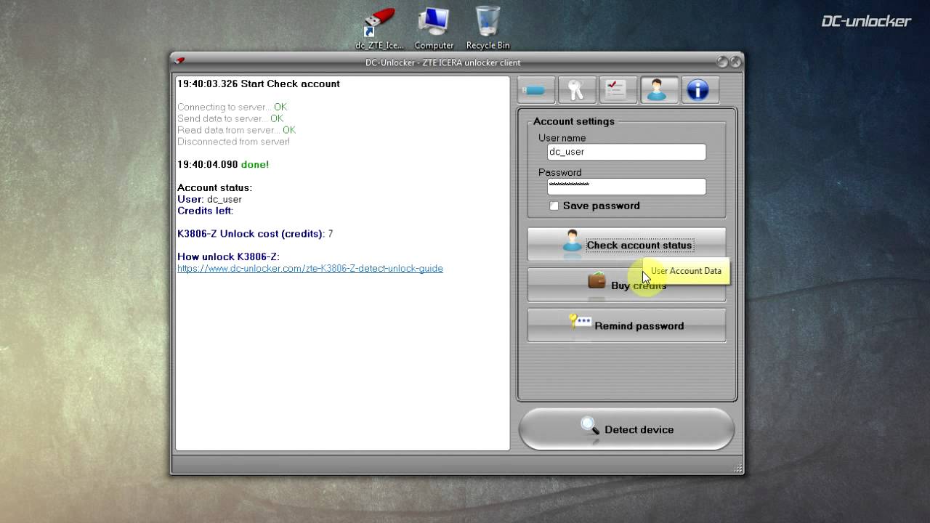Click the magnifier icon on Detect device
The width and height of the screenshot is (930, 523).
click(589, 426)
